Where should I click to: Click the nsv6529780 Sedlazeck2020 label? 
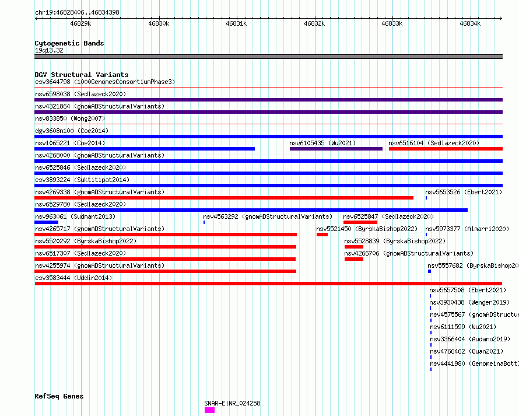point(80,204)
